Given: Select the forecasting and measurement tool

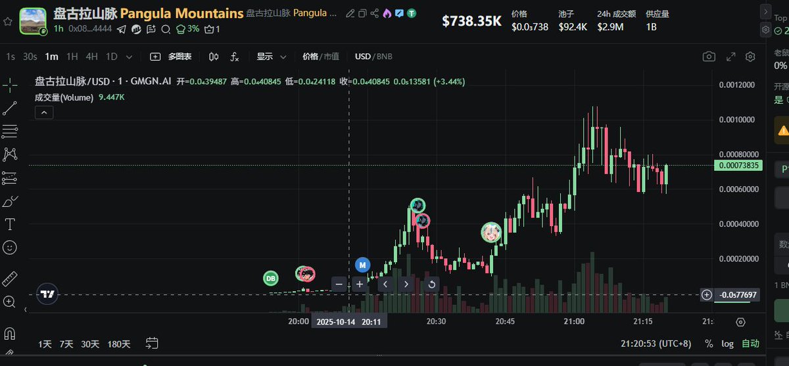Looking at the screenshot, I should 10,177.
